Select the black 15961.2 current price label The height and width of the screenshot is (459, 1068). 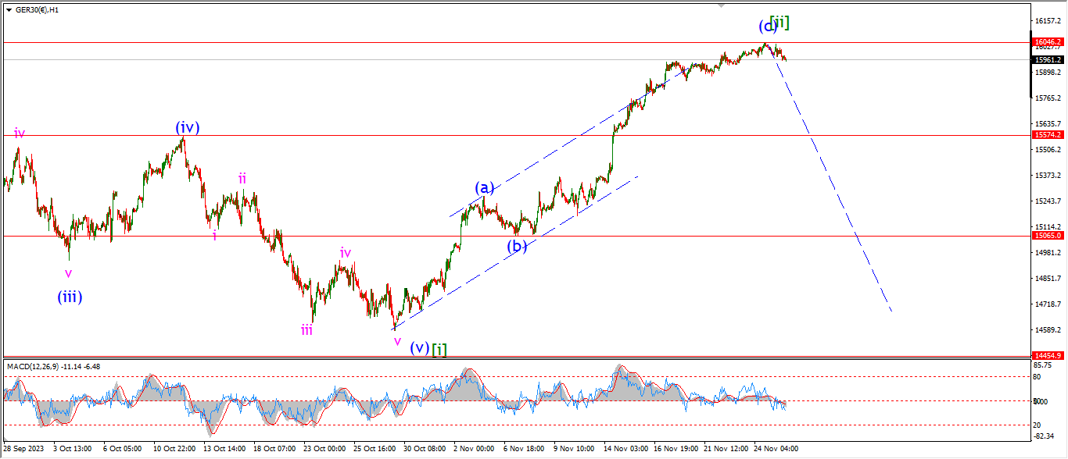click(x=1048, y=59)
